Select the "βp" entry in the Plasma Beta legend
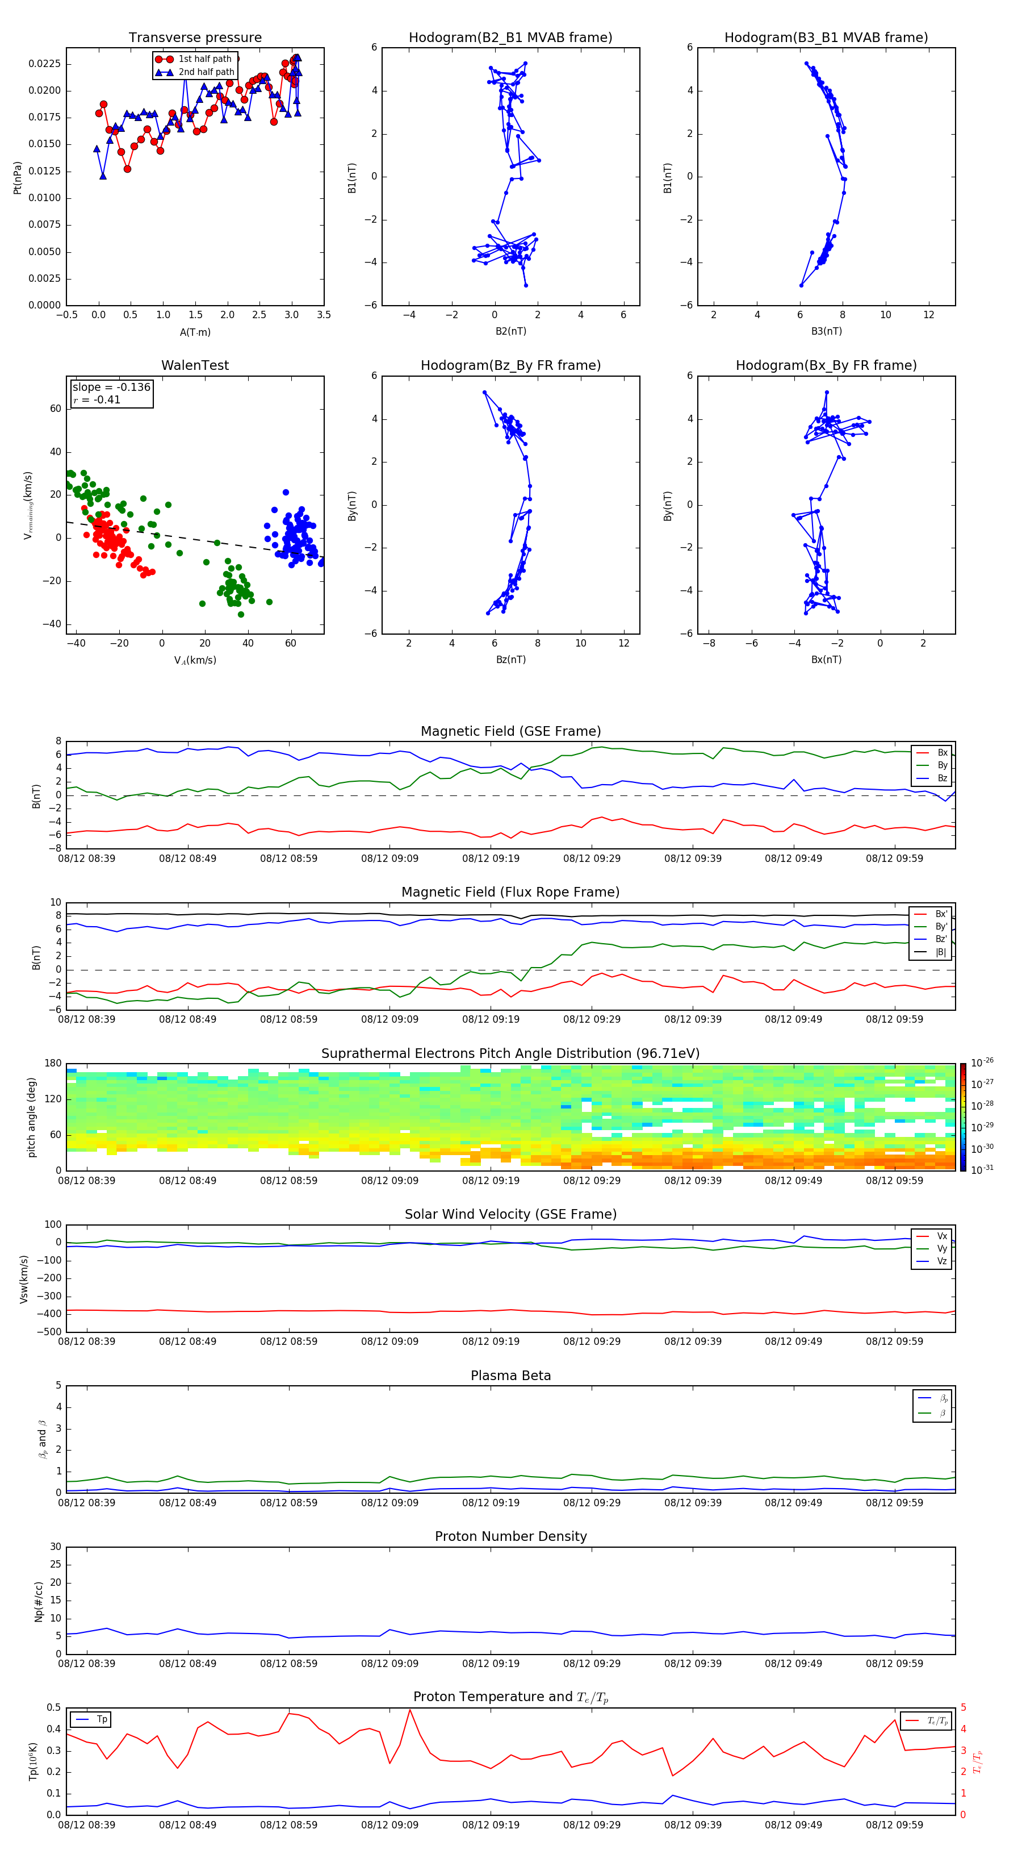Viewport: 1022px width, 1875px height. click(x=933, y=1398)
